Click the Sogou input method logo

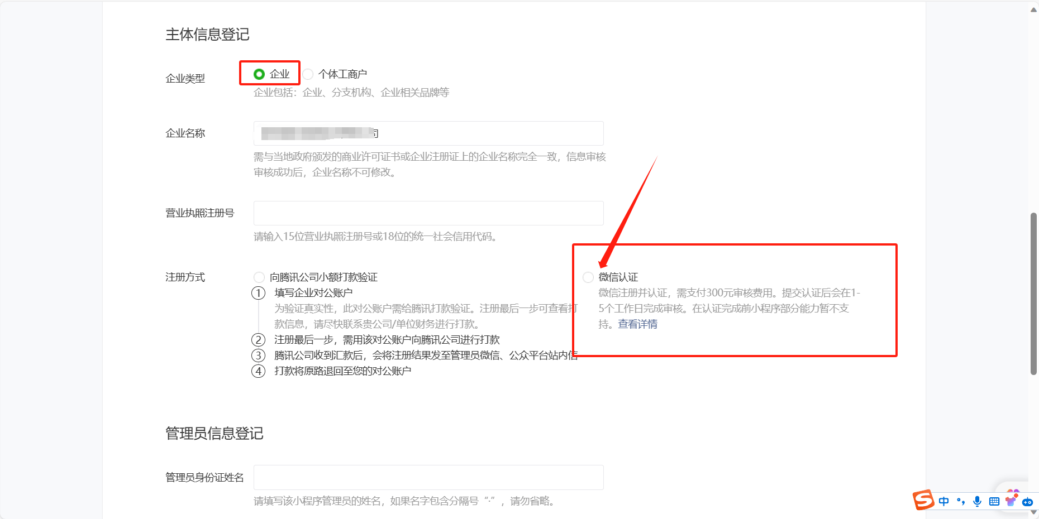(x=923, y=500)
